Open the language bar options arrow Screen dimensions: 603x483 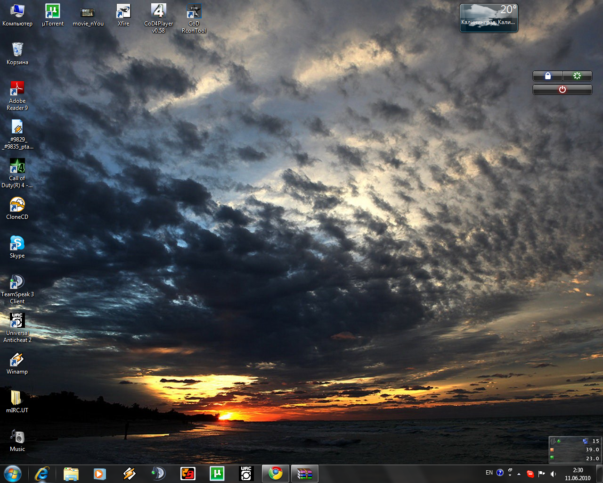point(510,475)
